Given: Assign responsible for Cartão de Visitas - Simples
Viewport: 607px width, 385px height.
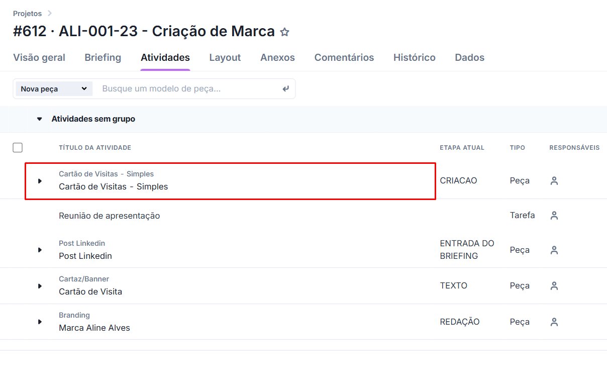Looking at the screenshot, I should tap(554, 181).
